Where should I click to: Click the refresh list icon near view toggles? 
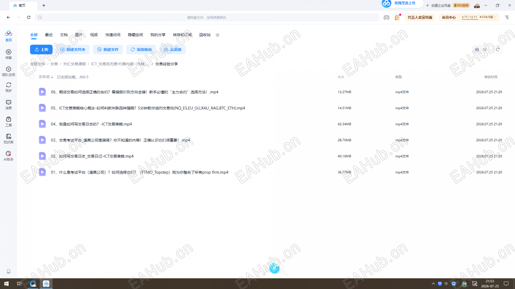click(x=498, y=50)
